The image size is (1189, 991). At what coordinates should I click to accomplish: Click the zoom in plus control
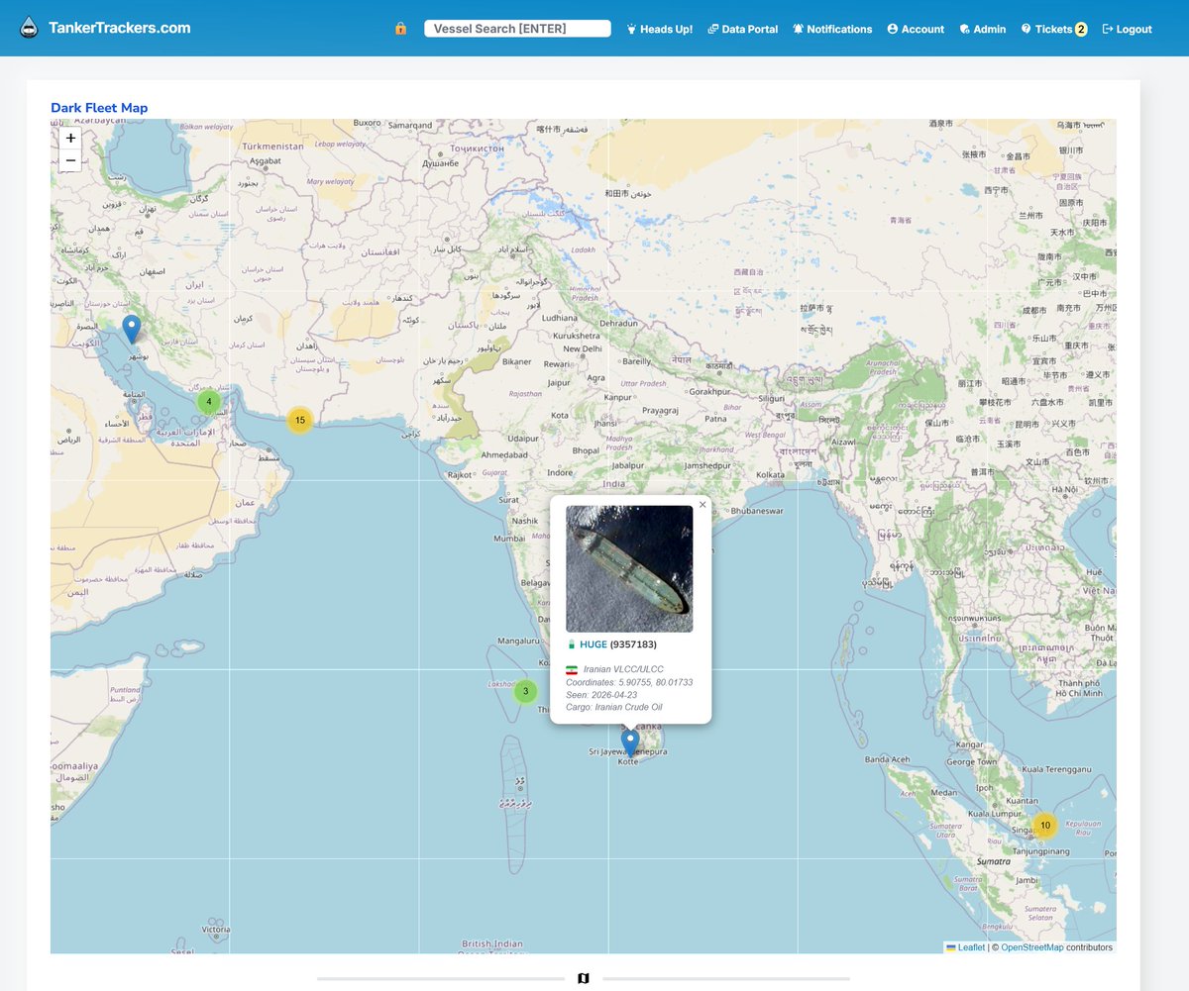[x=69, y=139]
